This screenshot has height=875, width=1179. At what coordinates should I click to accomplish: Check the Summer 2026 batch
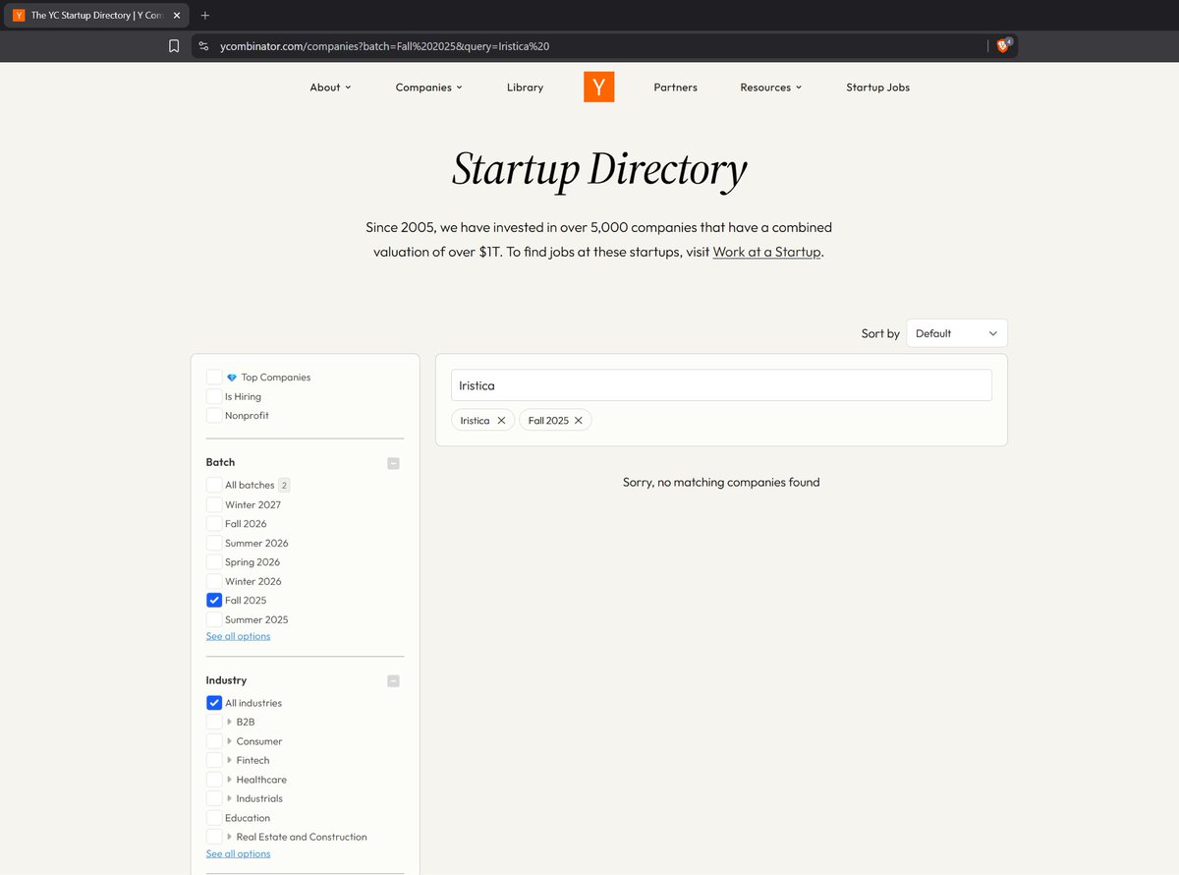(214, 543)
